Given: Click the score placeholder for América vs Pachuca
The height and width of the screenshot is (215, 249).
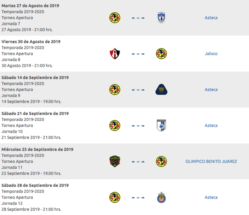Looking at the screenshot, I should [x=138, y=18].
